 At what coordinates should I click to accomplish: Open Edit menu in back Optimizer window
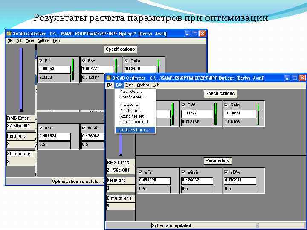point(19,41)
